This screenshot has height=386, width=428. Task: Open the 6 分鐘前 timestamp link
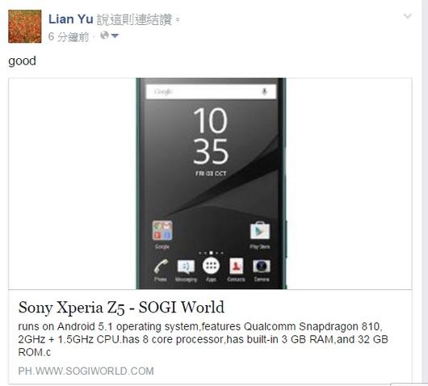69,36
